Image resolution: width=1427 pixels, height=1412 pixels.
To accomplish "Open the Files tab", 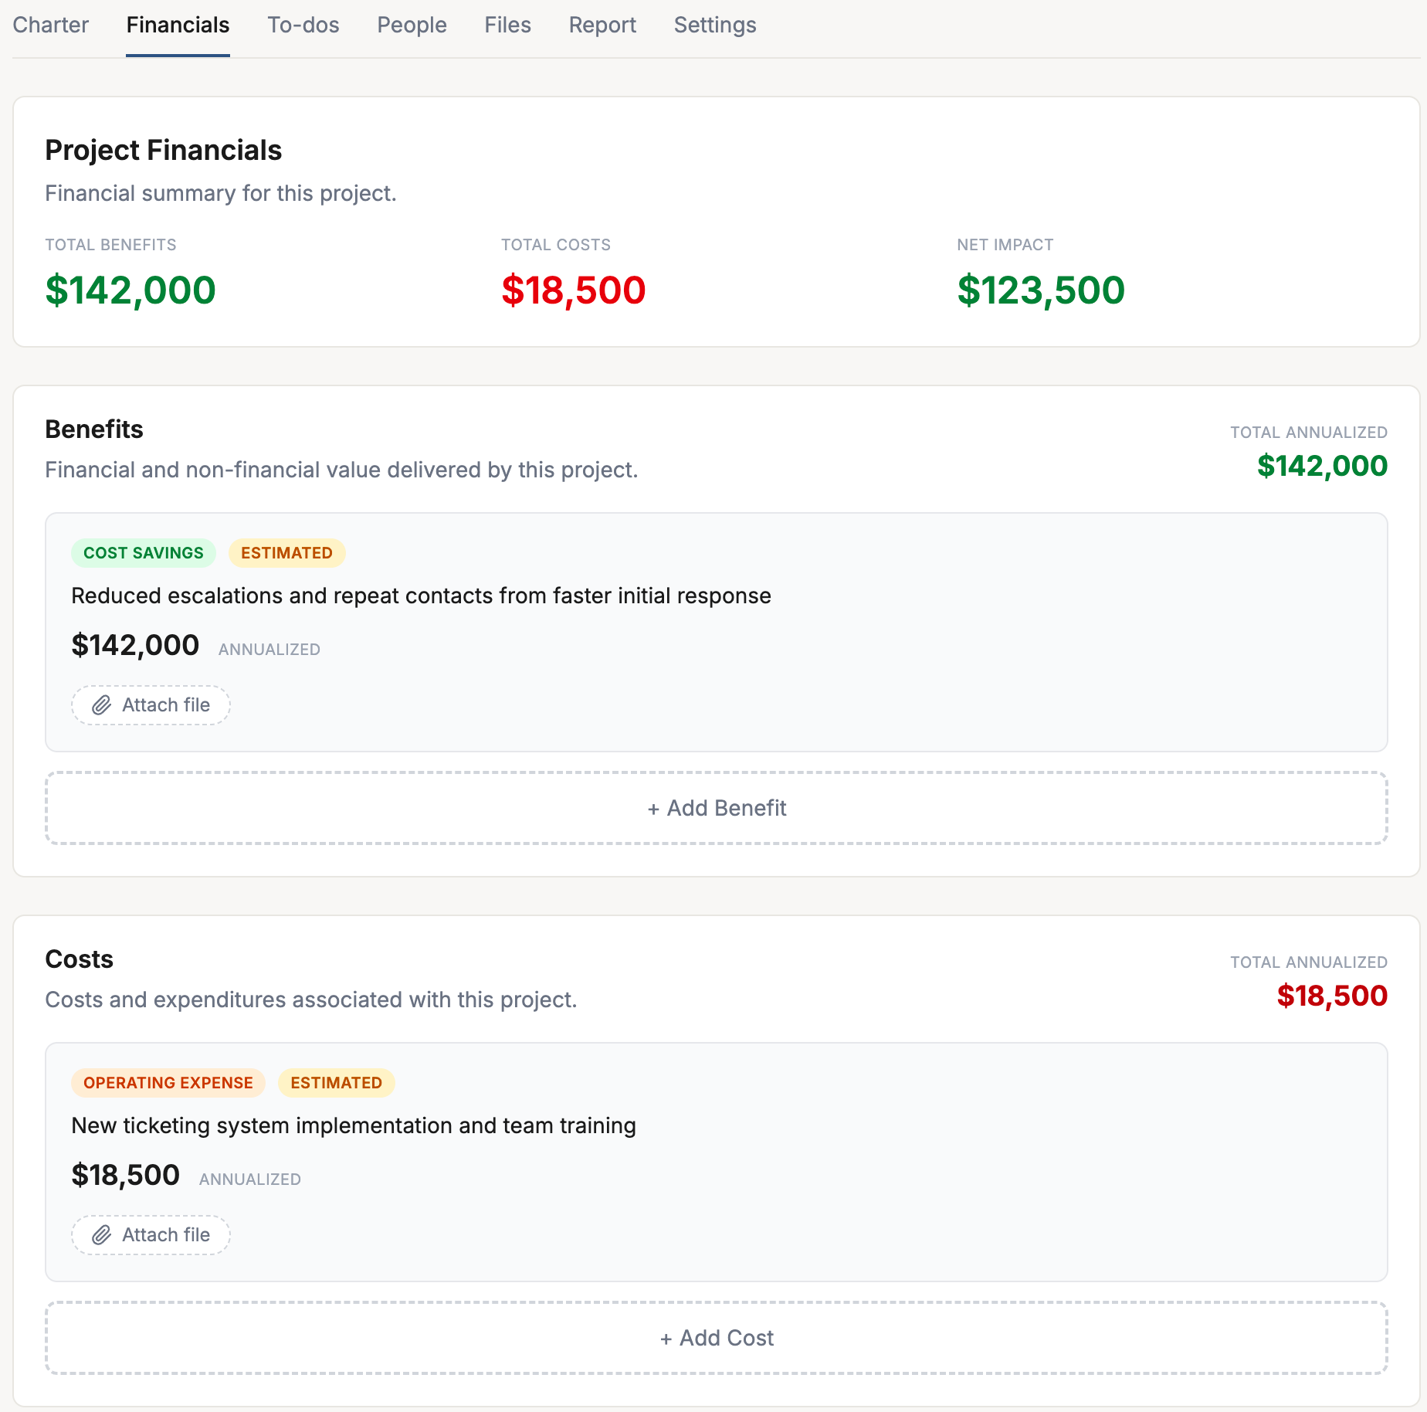I will (x=507, y=25).
